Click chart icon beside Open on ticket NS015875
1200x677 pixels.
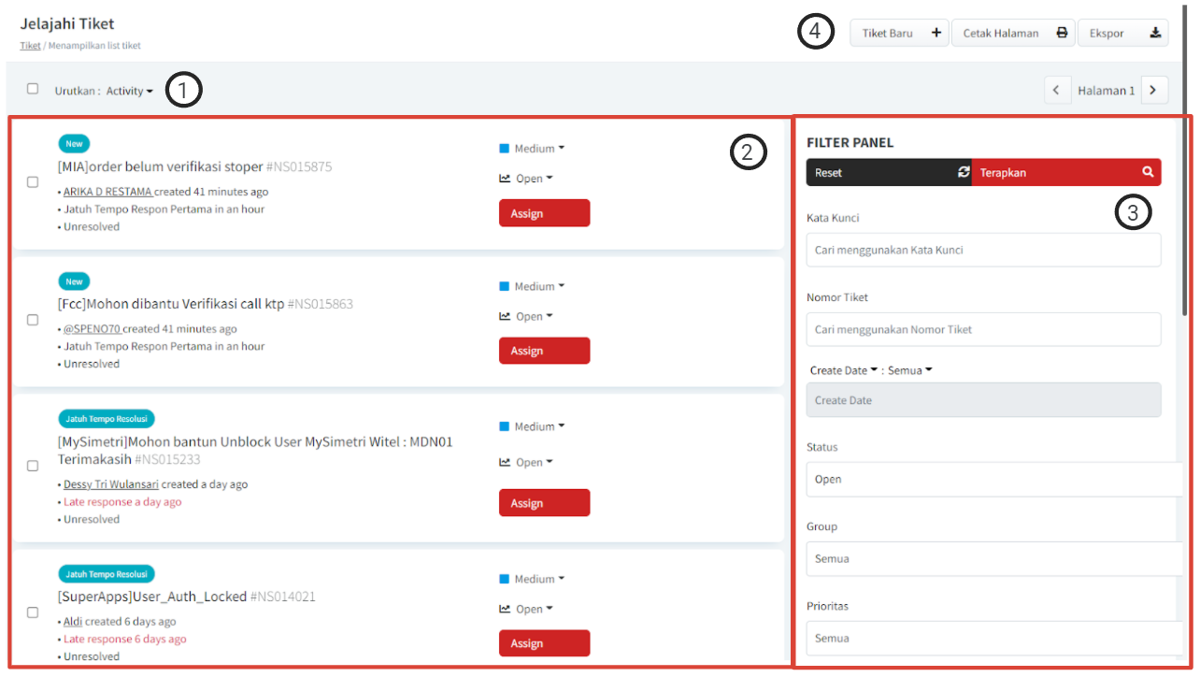pyautogui.click(x=505, y=179)
